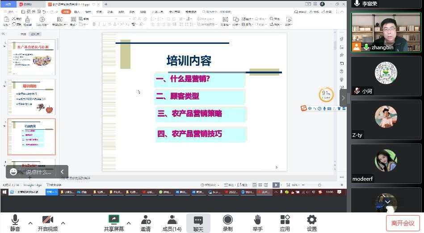Expand audio options arrow beside 静音
The image size is (424, 233).
[x=30, y=223]
